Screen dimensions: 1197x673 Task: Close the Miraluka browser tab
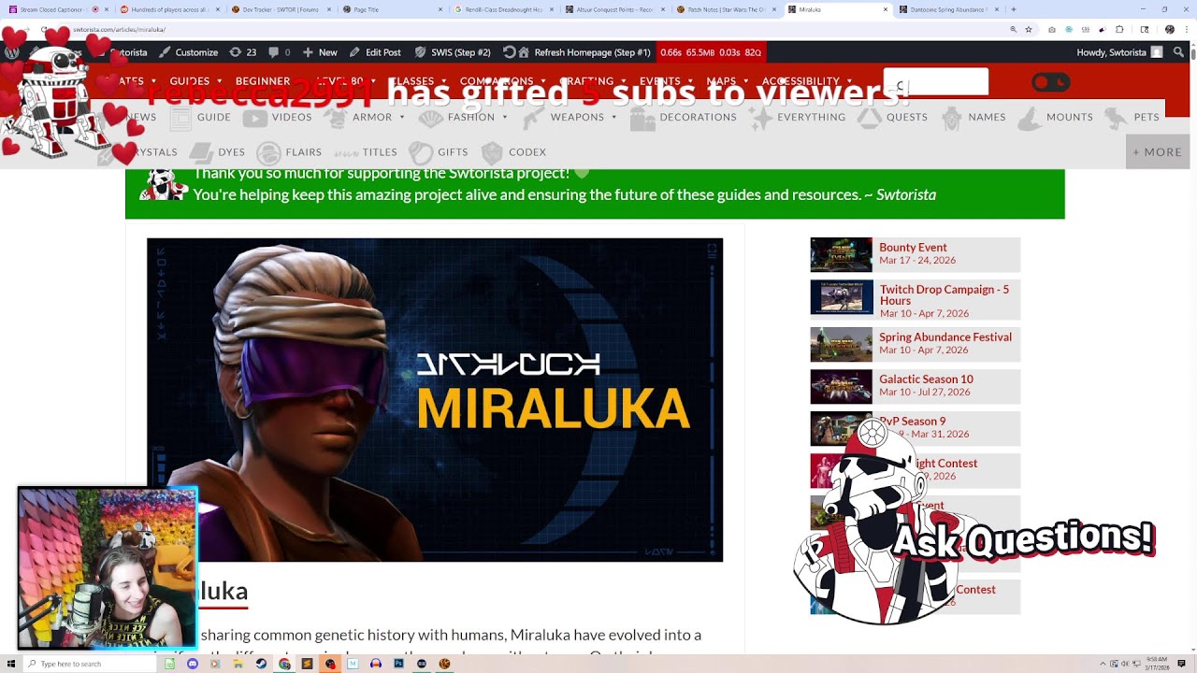click(x=886, y=9)
